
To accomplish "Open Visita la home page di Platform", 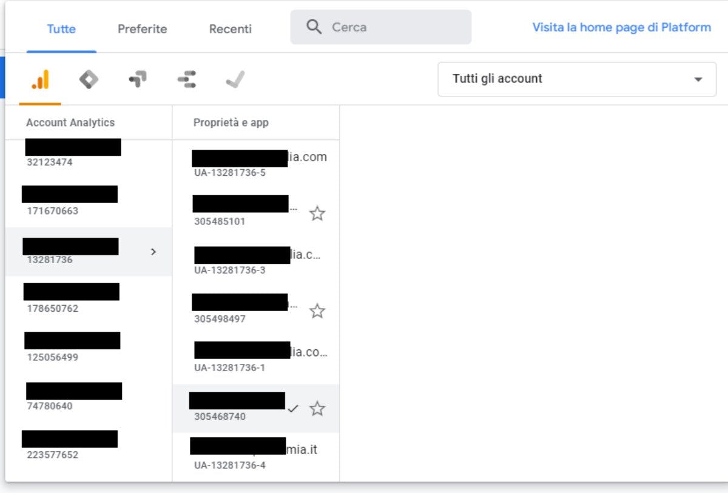I will [622, 27].
